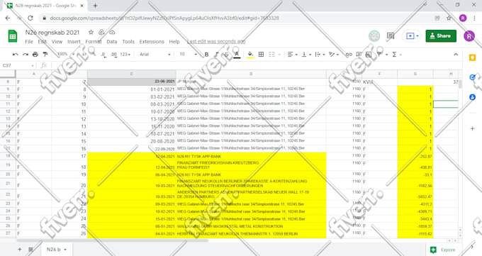The height and width of the screenshot is (256, 482).
Task: Open the more number formats 123 dropdown
Action: (x=125, y=55)
